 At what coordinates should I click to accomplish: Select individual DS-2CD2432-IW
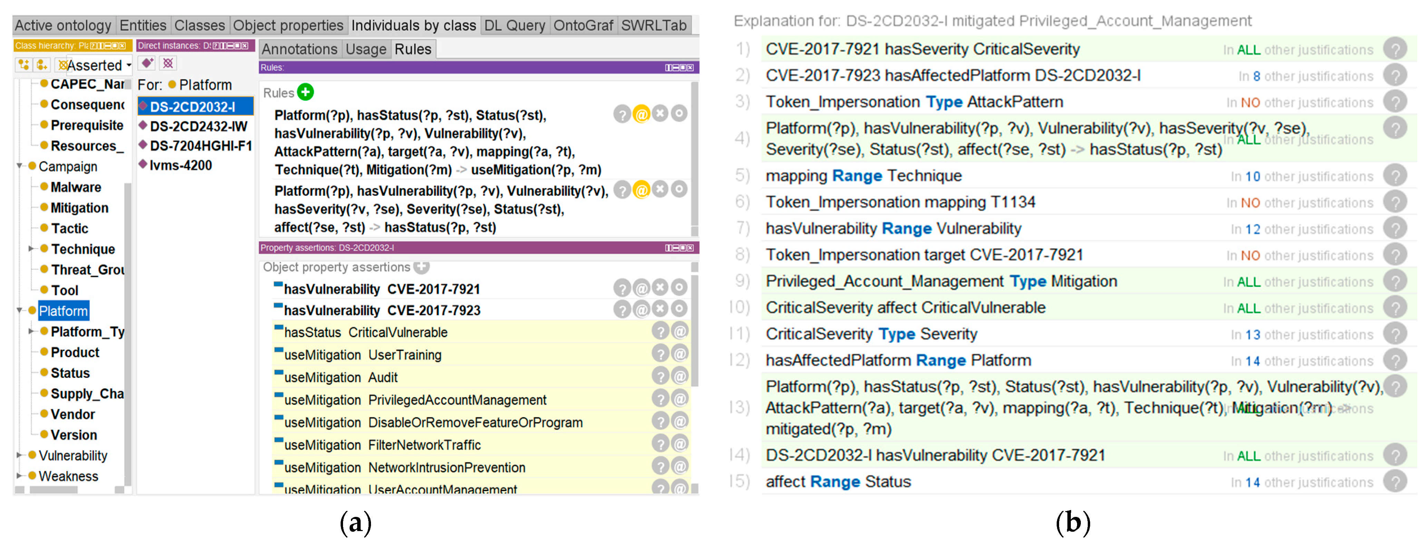click(x=198, y=126)
